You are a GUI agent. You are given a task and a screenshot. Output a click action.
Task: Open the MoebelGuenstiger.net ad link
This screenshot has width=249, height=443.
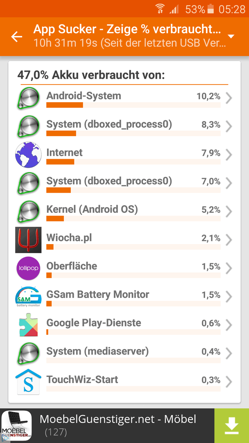[x=118, y=419]
